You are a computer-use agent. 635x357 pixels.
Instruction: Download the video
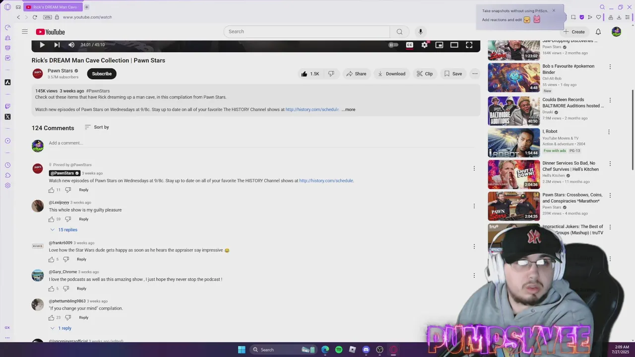[x=391, y=74]
